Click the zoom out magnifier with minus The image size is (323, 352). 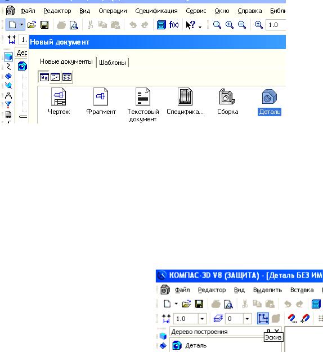[x=242, y=25]
